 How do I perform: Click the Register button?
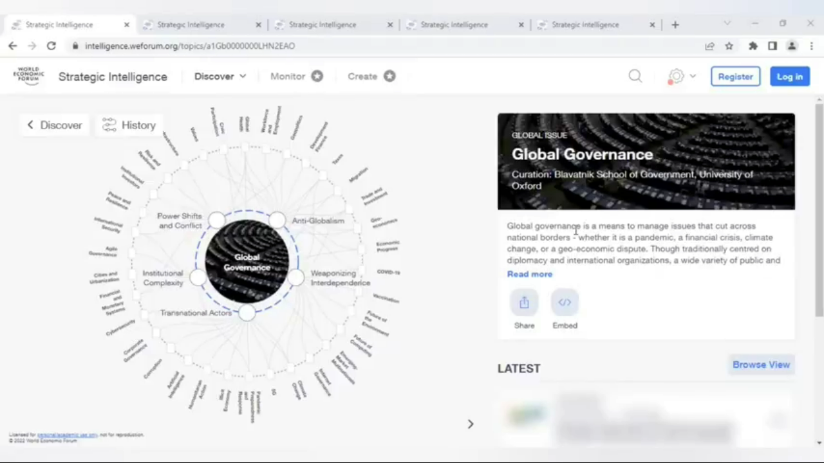pyautogui.click(x=735, y=77)
